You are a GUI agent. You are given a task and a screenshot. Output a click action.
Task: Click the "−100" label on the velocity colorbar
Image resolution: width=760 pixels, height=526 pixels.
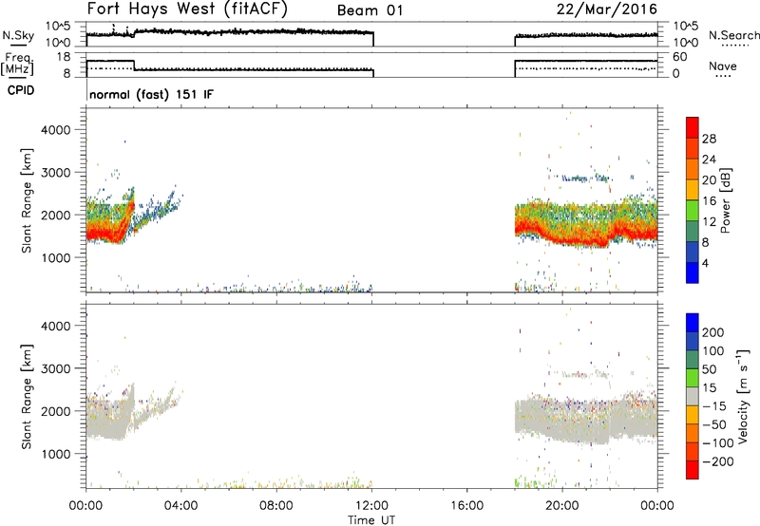pos(718,442)
